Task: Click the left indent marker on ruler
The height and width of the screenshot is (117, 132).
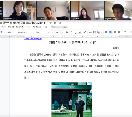Action: coord(24,37)
